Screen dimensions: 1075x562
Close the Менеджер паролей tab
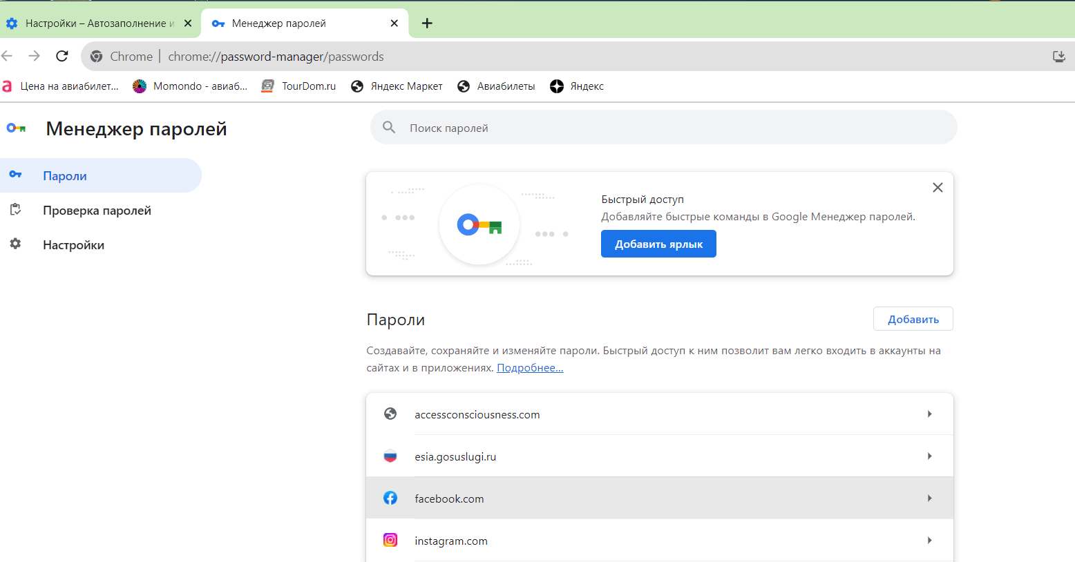(394, 23)
